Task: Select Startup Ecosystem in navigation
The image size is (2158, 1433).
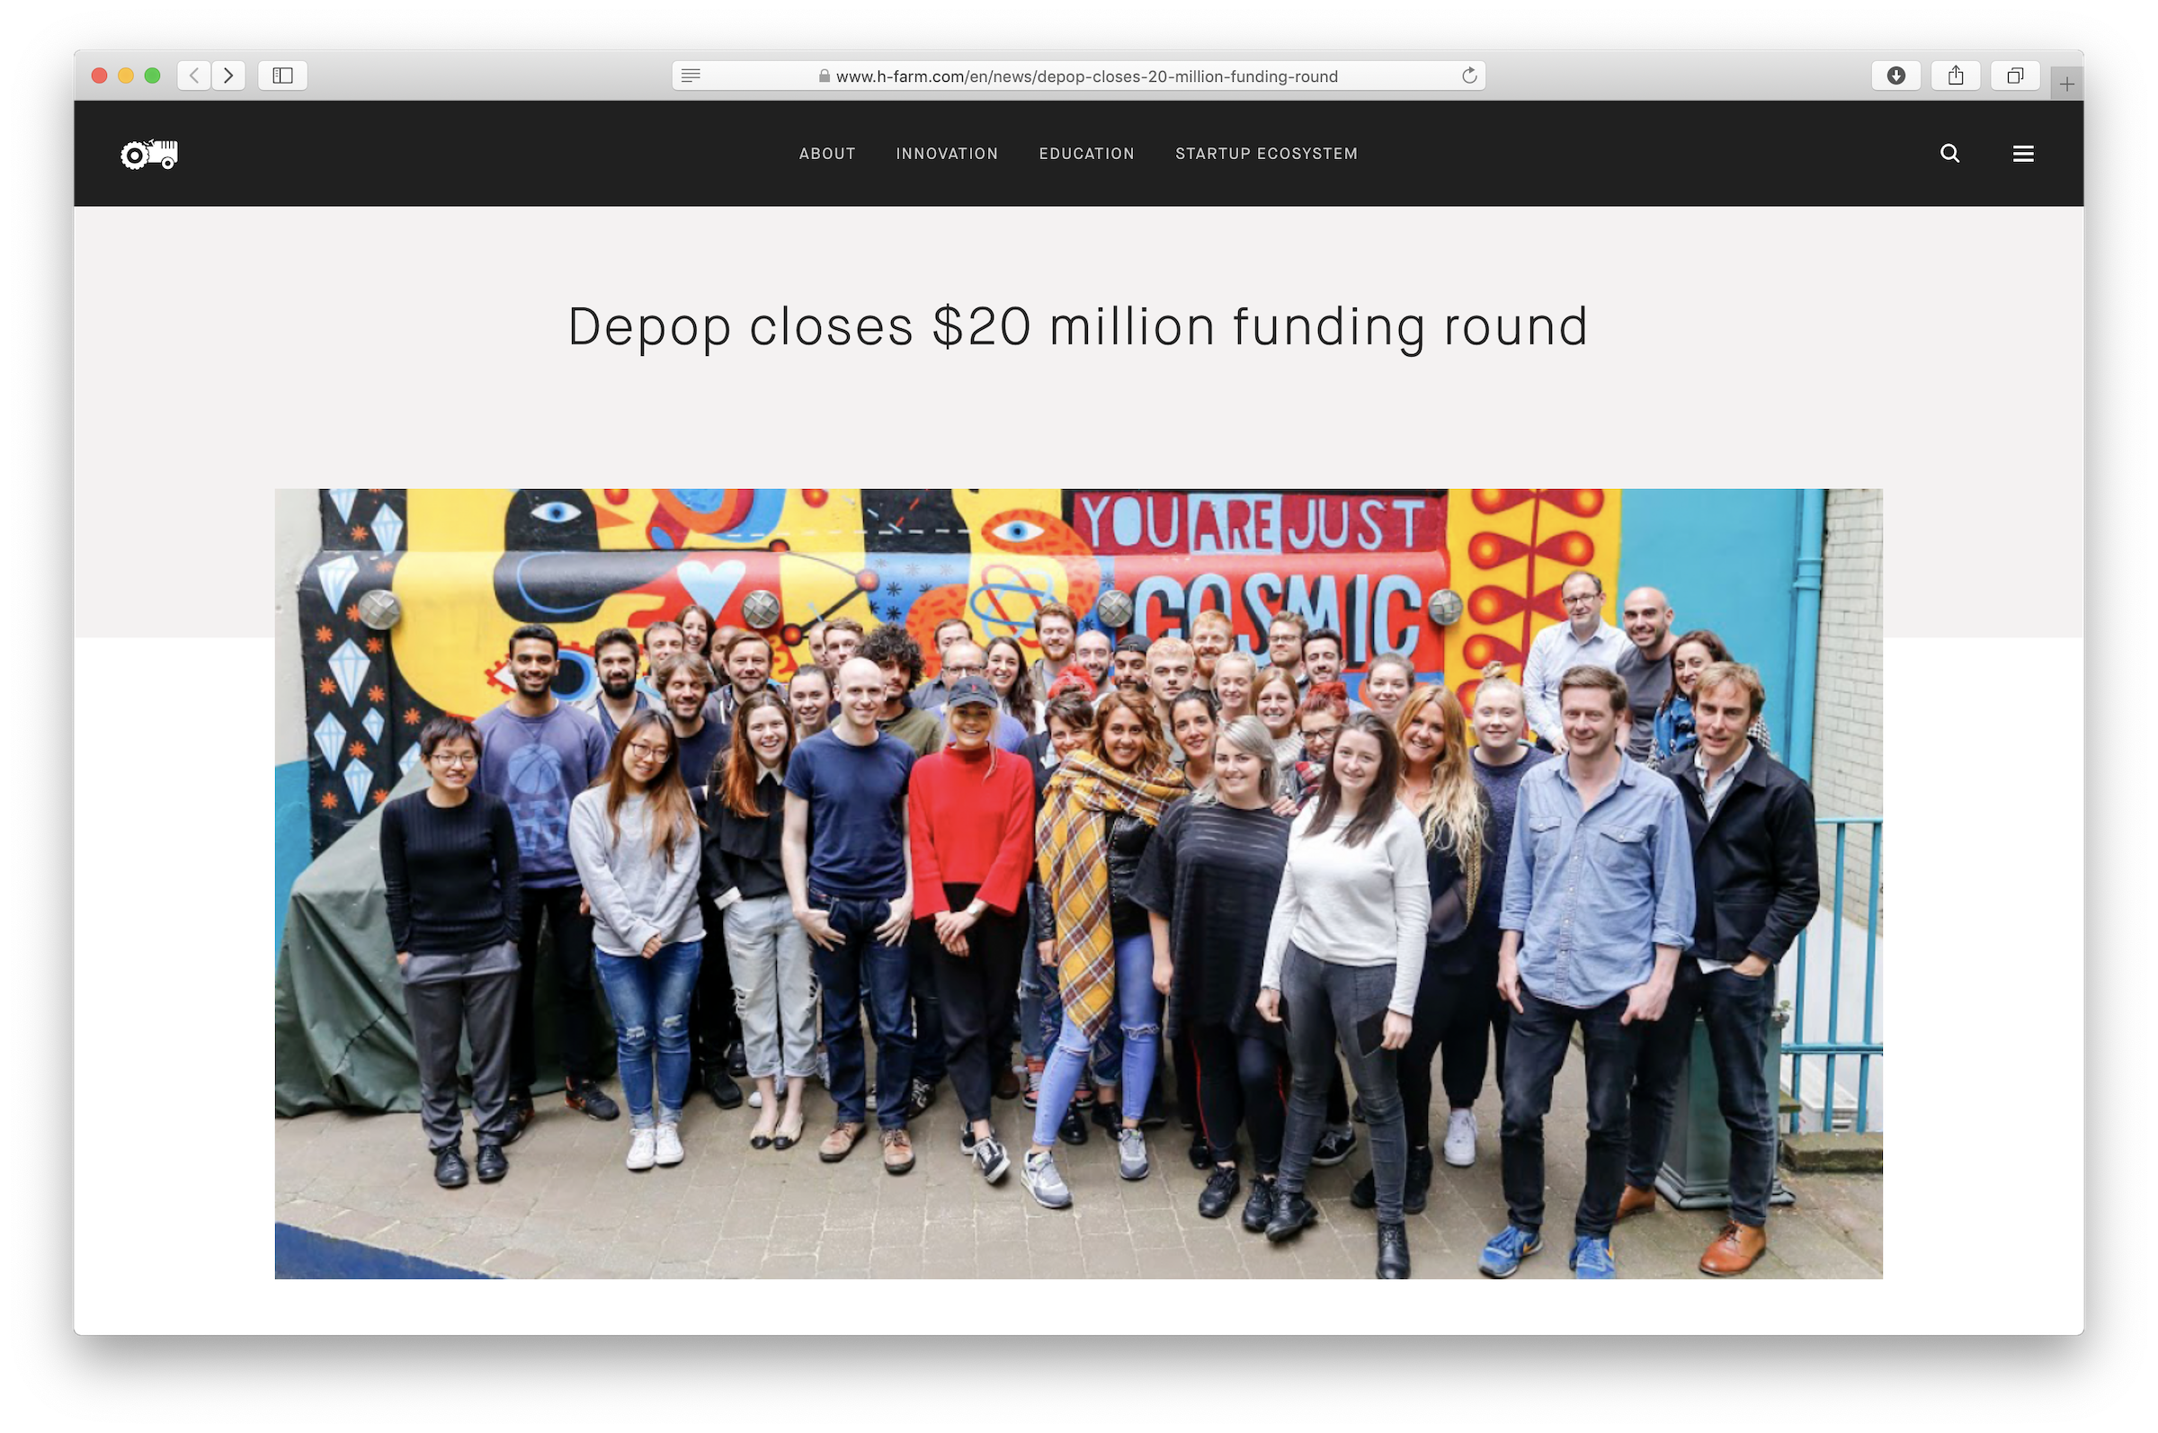Action: (1266, 154)
